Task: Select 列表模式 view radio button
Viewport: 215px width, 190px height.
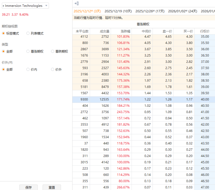Action: (x=28, y=33)
